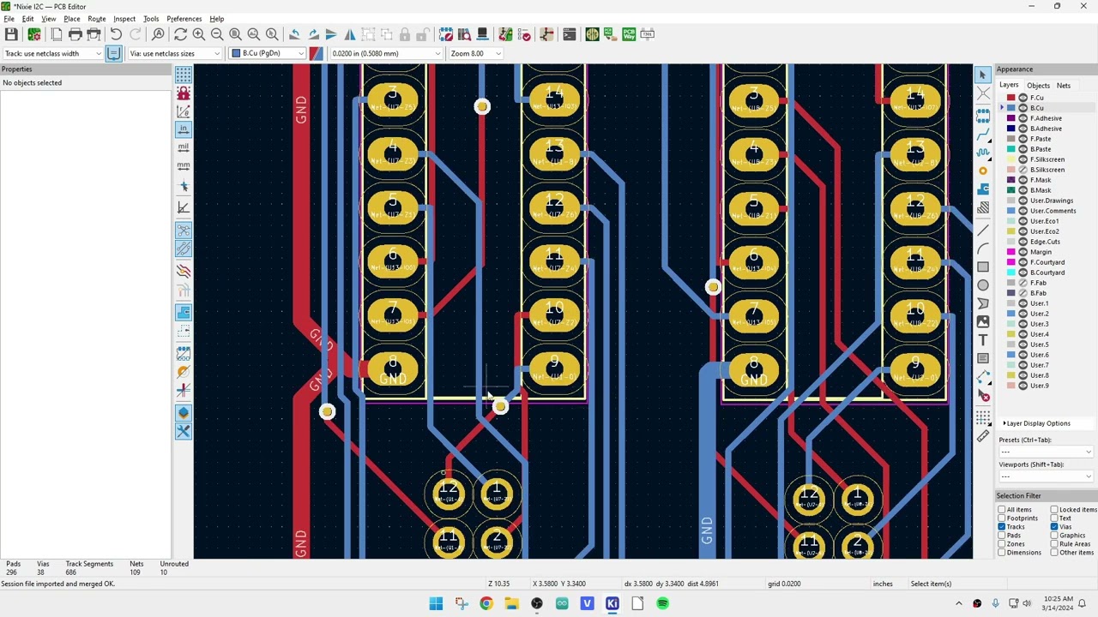Switch units to inches
Viewport: 1098px width, 617px height.
[184, 129]
